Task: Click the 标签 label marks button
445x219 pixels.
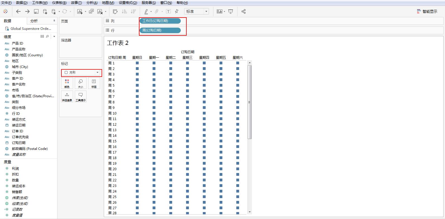Action: pos(94,83)
